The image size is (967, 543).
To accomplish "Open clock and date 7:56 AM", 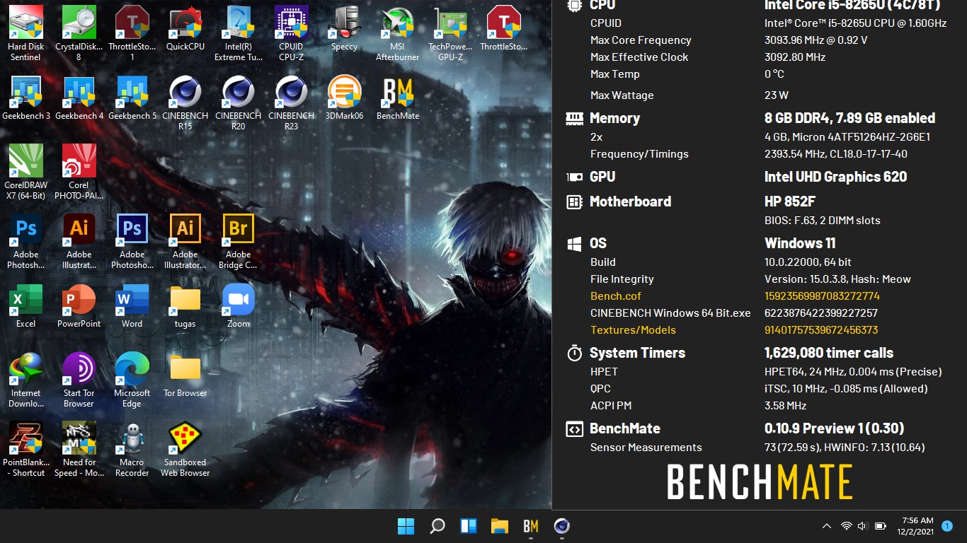I will click(915, 526).
